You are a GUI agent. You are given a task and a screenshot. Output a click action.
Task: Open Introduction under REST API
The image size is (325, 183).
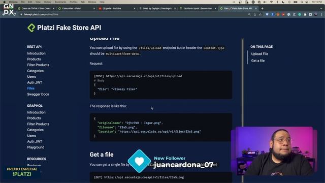tap(36, 53)
